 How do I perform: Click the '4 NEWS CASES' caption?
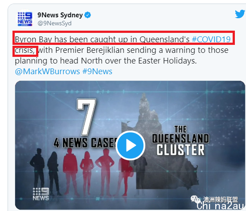pos(86,143)
